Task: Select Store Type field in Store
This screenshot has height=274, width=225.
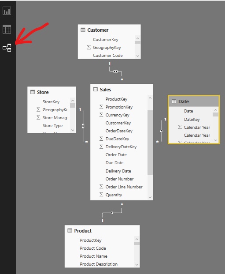Action: click(x=53, y=125)
